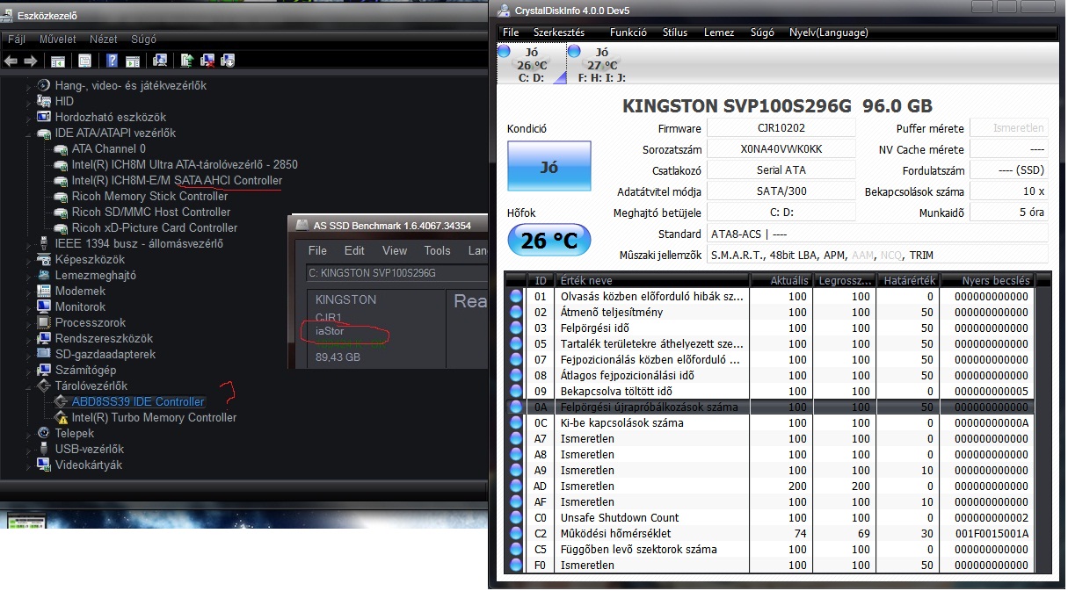The width and height of the screenshot is (1068, 591).
Task: Toggle the action pane toolbar icon in Eszközkezelő
Action: tap(133, 61)
